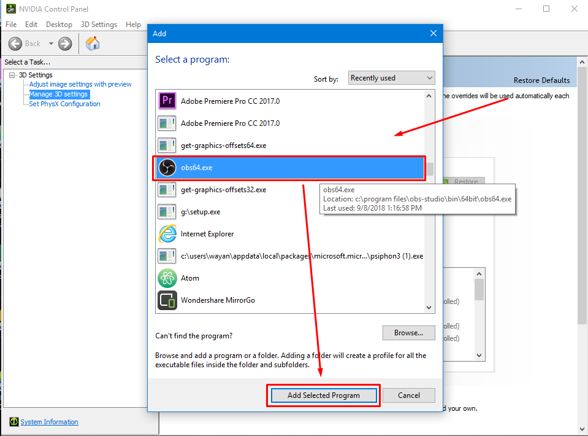Click the main window scroll down arrow
The height and width of the screenshot is (436, 588).
click(x=582, y=429)
